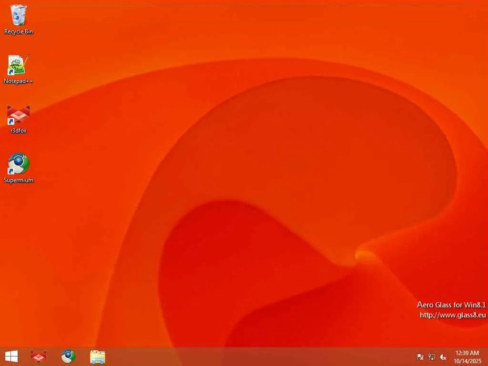Open File Explorer from the taskbar
The height and width of the screenshot is (366, 488).
[x=97, y=356]
